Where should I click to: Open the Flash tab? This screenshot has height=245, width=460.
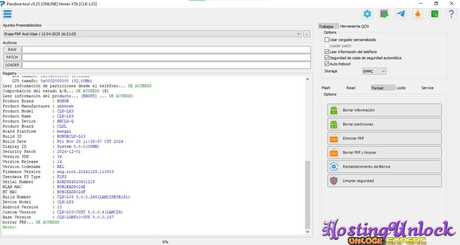[326, 88]
